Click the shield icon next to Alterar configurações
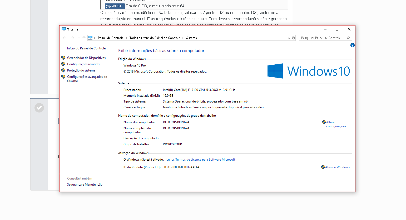This screenshot has width=406, height=220. point(324,122)
